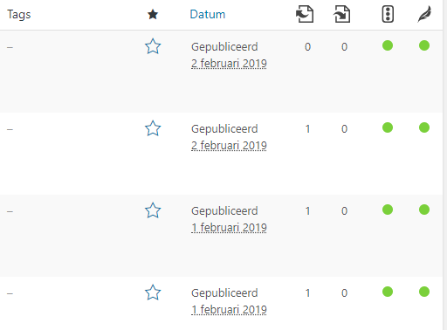Image resolution: width=447 pixels, height=330 pixels.
Task: Sort by the Datum column header
Action: [208, 14]
